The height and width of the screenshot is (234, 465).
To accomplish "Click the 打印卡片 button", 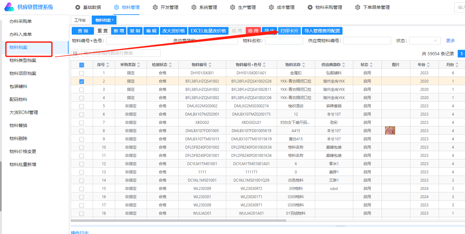I will point(289,31).
